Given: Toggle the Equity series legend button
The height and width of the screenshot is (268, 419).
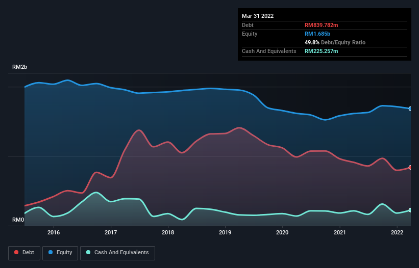Looking at the screenshot, I should (60, 253).
